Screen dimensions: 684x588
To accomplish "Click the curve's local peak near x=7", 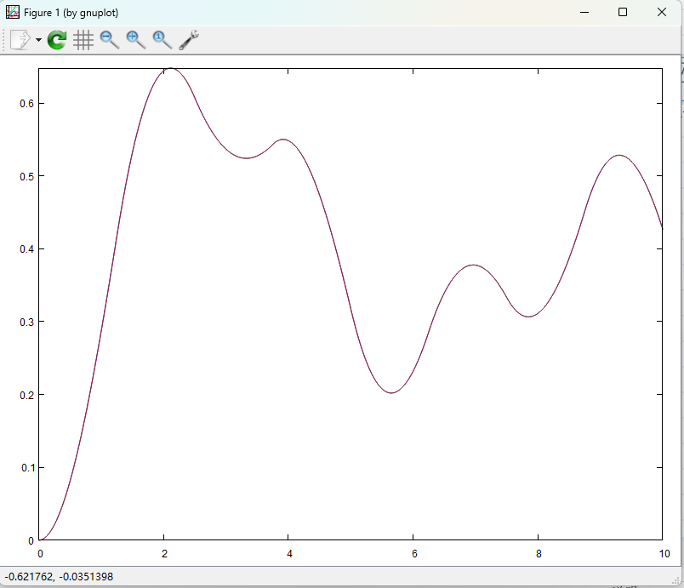I will 474,265.
